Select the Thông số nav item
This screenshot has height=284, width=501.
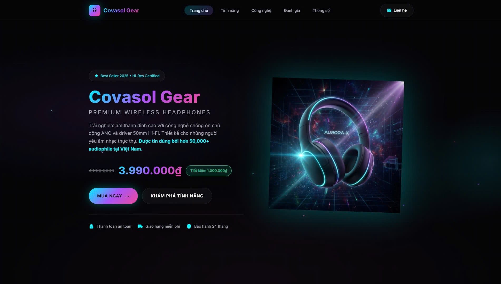[x=321, y=11]
